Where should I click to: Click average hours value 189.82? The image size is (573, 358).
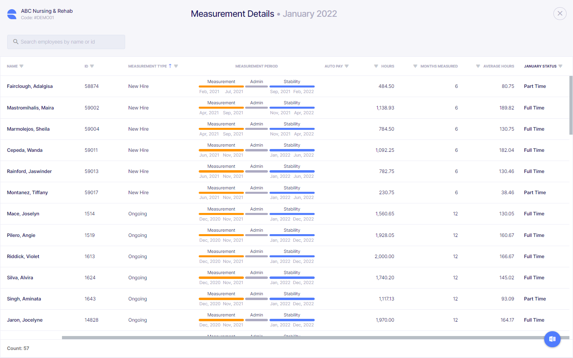click(507, 108)
